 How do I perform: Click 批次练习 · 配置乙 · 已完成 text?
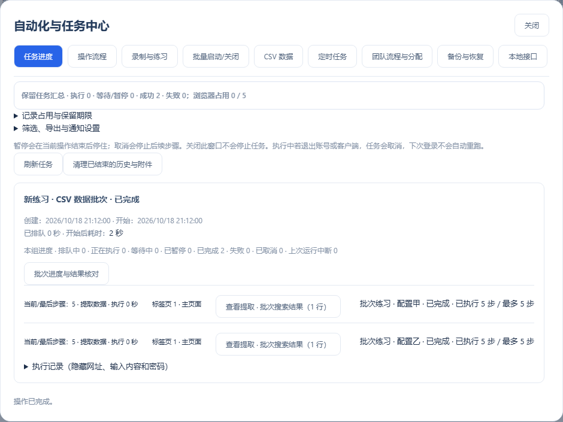[447, 341]
